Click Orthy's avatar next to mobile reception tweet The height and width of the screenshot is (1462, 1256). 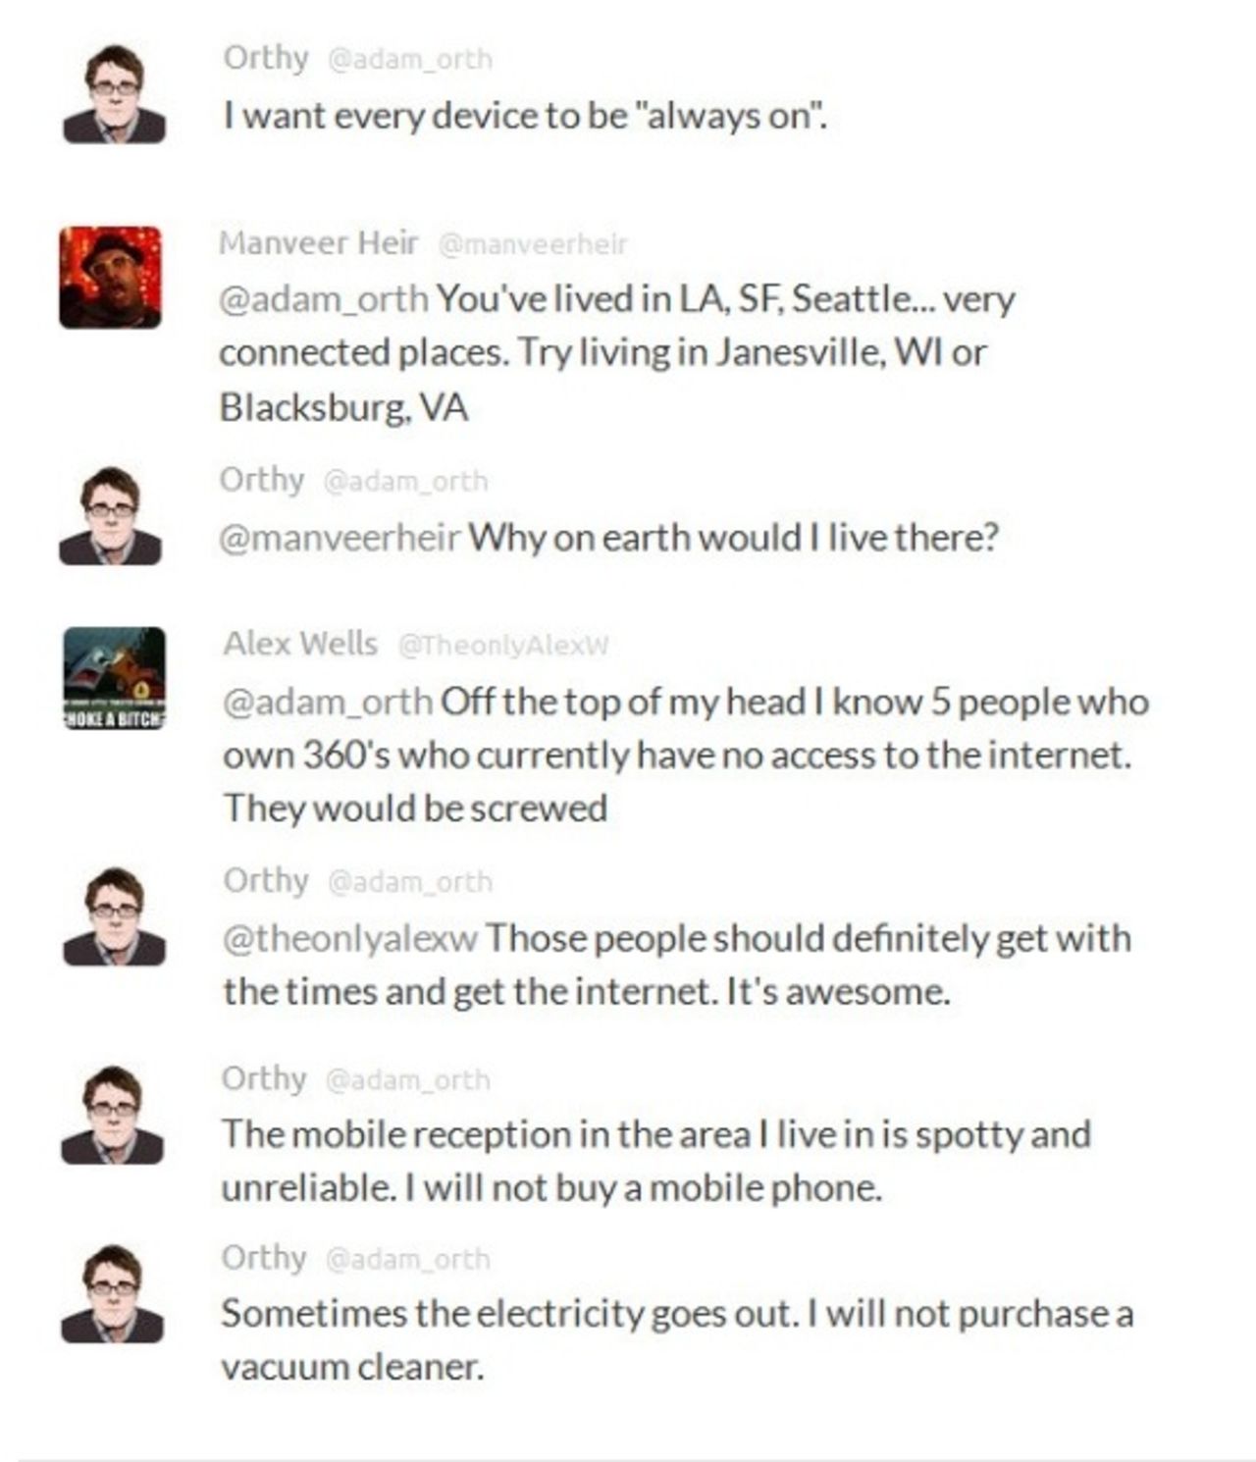[112, 1115]
